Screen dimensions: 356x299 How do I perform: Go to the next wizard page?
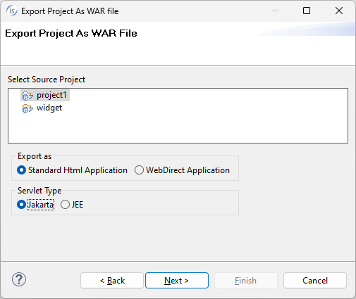click(177, 280)
